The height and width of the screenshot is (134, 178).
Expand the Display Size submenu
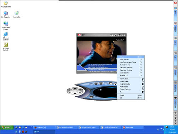pyautogui.click(x=131, y=79)
